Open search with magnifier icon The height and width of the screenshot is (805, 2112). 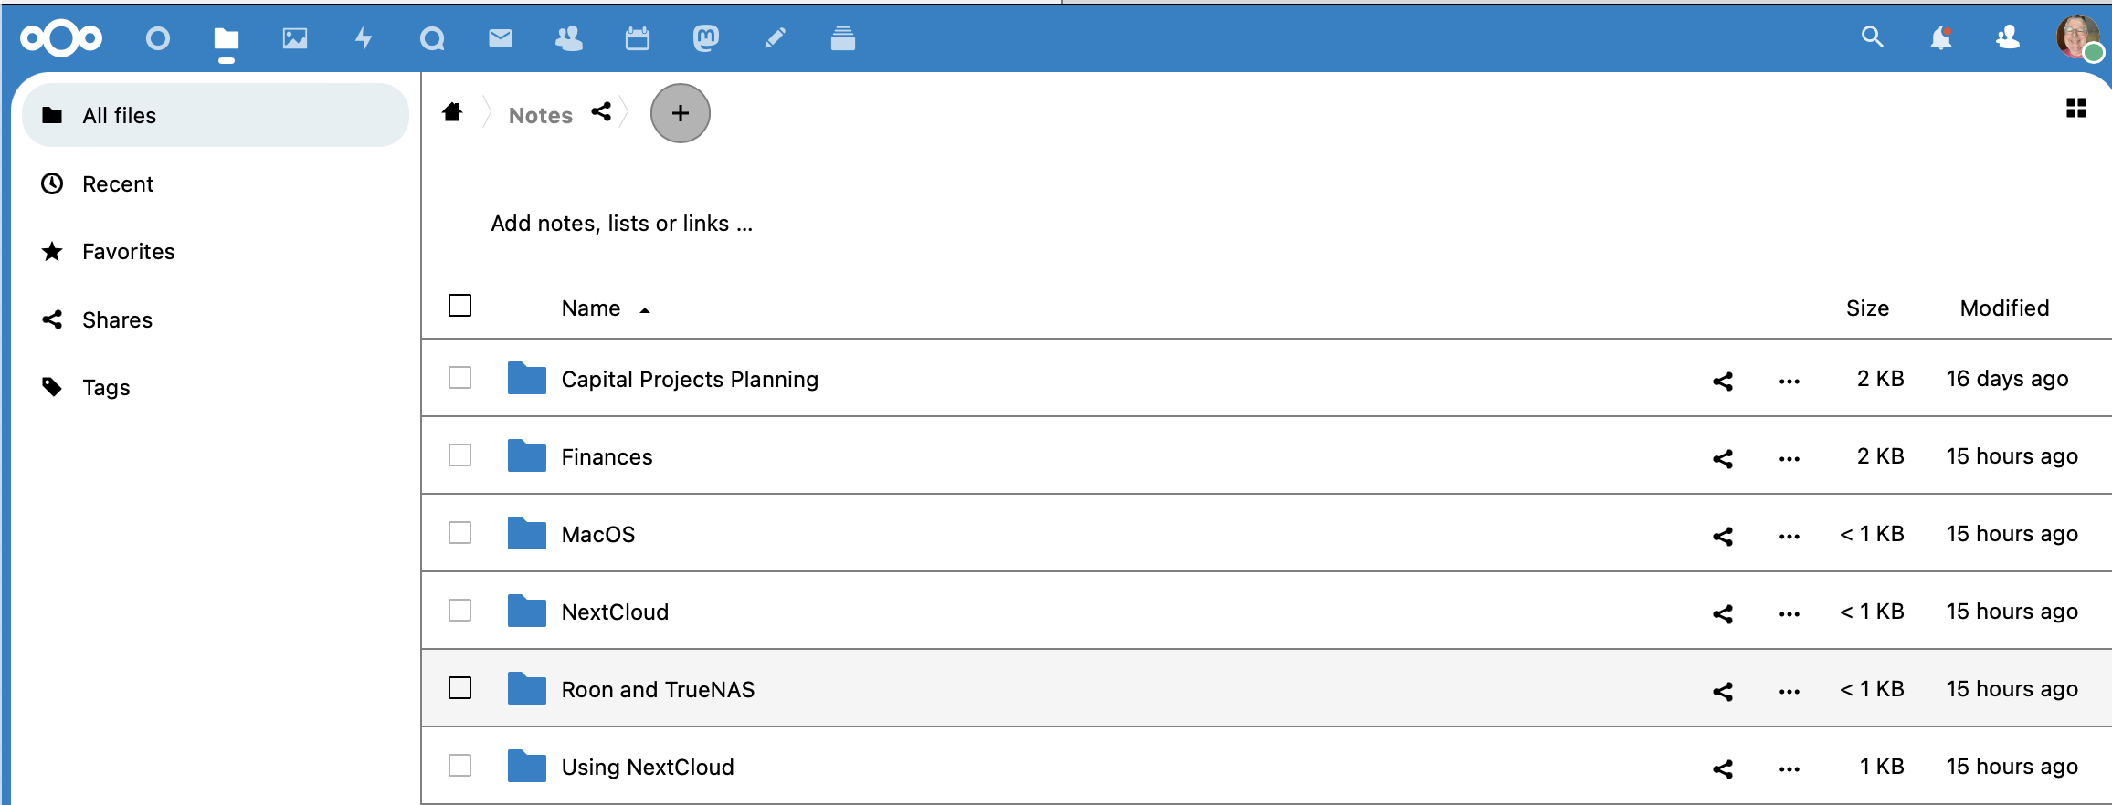1872,37
